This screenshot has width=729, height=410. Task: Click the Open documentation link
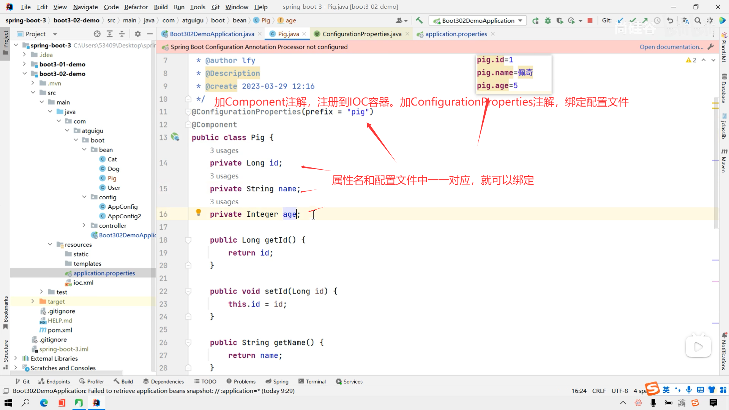[x=671, y=47]
